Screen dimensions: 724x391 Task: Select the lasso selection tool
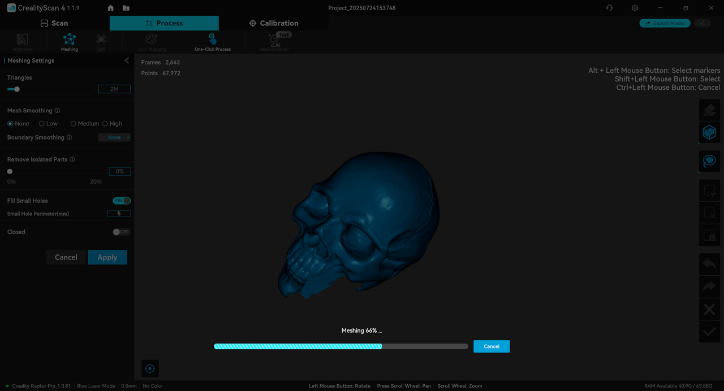tap(709, 162)
